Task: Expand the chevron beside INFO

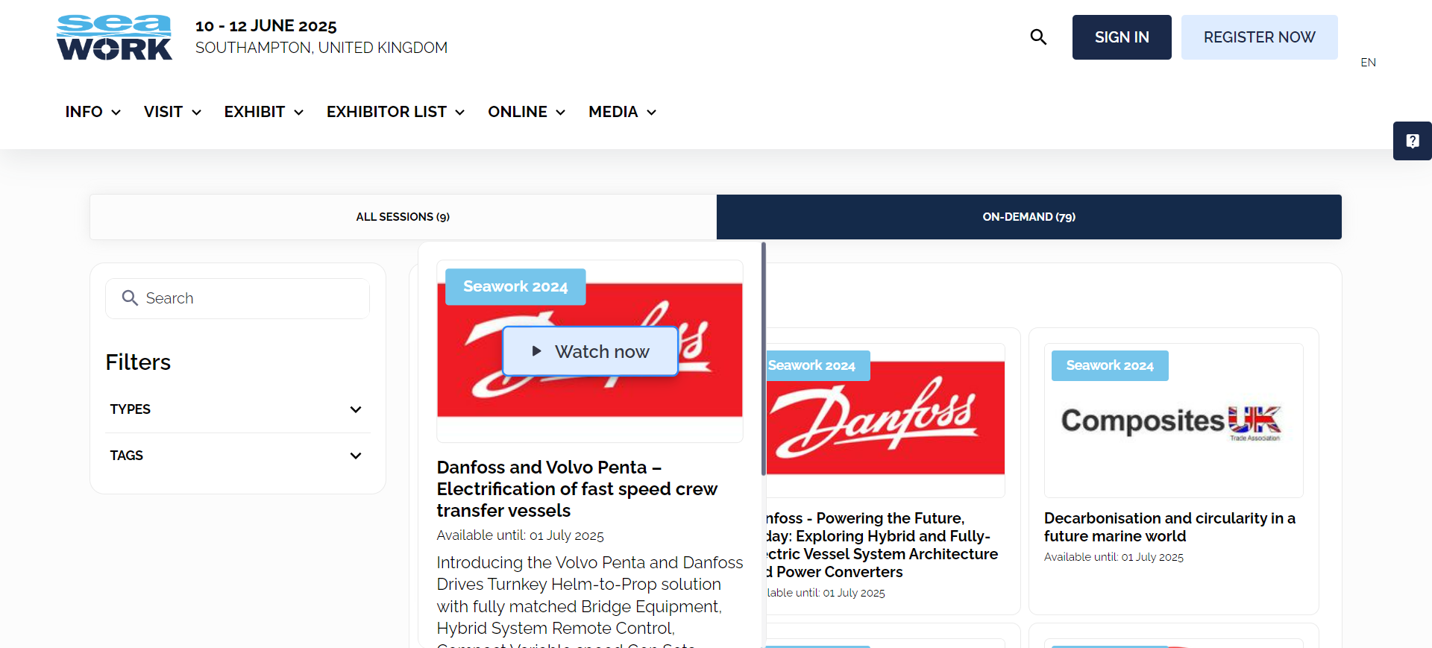Action: [116, 113]
